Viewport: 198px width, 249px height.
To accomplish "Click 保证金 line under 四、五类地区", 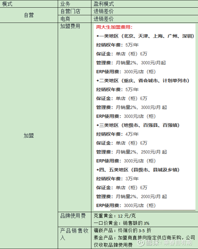I will [122, 188].
